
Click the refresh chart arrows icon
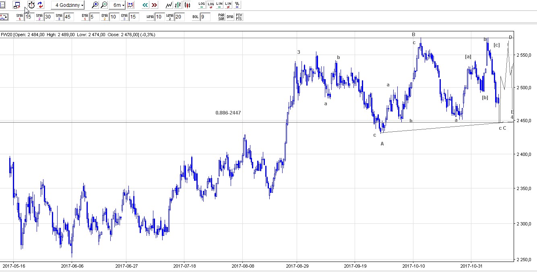click(x=41, y=5)
